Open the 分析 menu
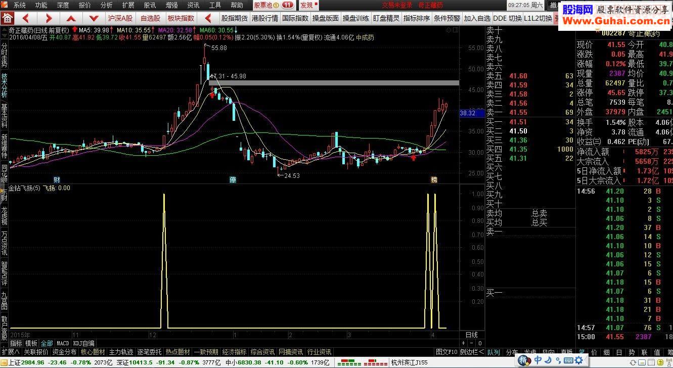This screenshot has height=368, width=673. [107, 5]
